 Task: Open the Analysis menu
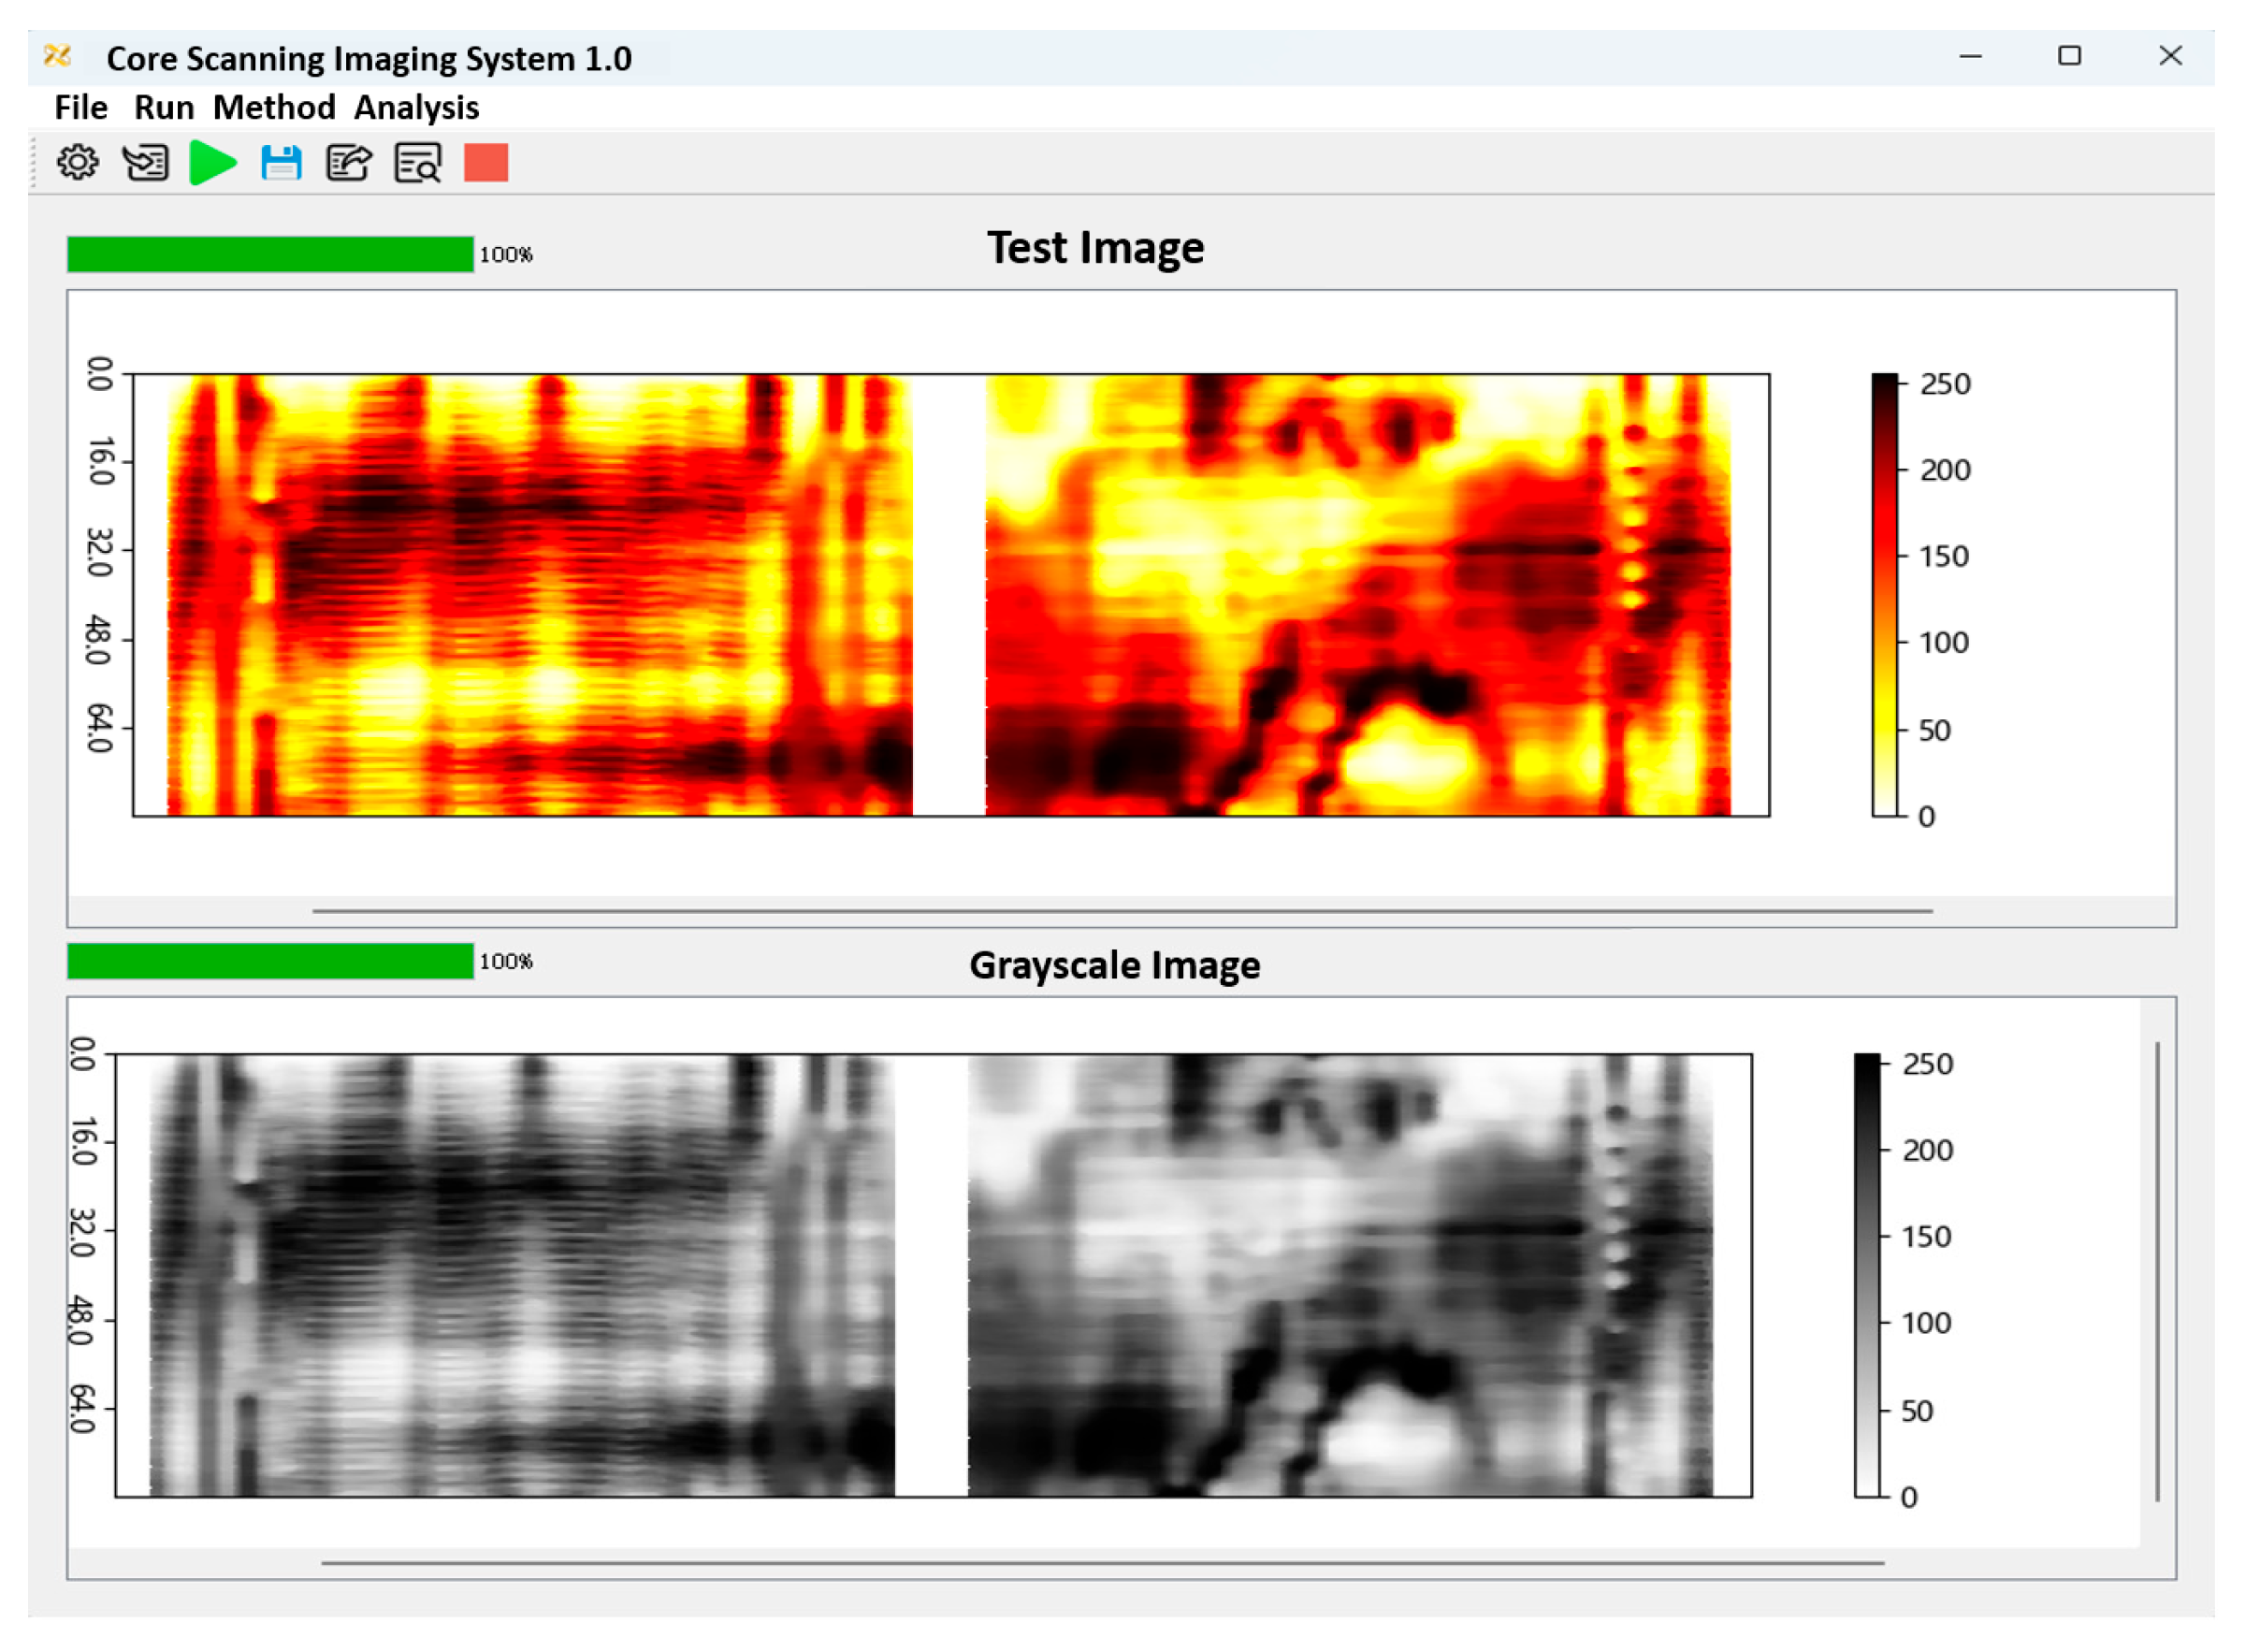416,108
